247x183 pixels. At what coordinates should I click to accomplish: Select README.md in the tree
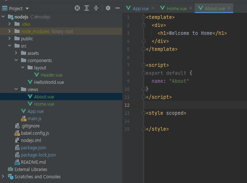click(33, 162)
